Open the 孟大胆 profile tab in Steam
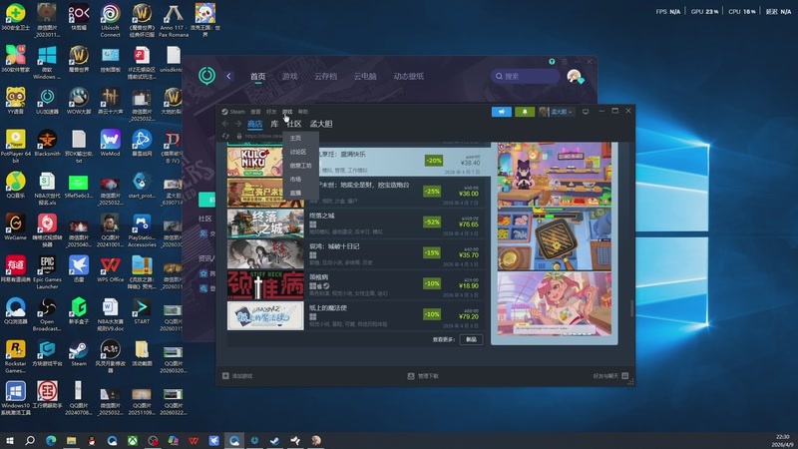This screenshot has width=798, height=449. point(321,124)
